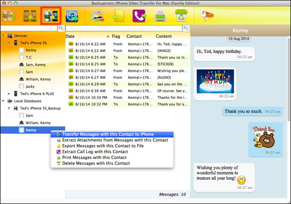The height and width of the screenshot is (204, 291).
Task: Click the export messages to file icon
Action: [x=118, y=16]
